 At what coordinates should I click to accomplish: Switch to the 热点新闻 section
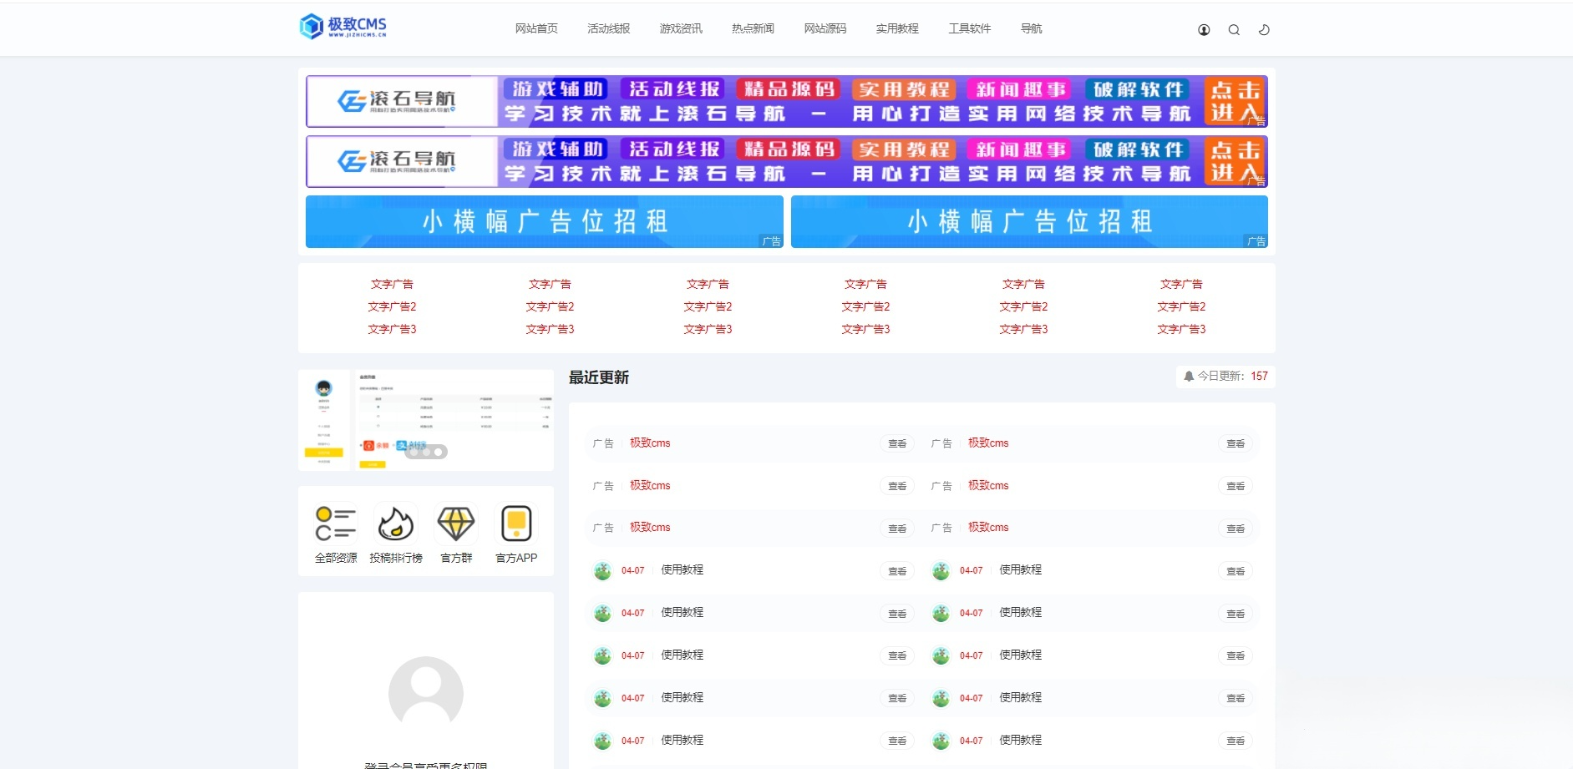click(751, 28)
